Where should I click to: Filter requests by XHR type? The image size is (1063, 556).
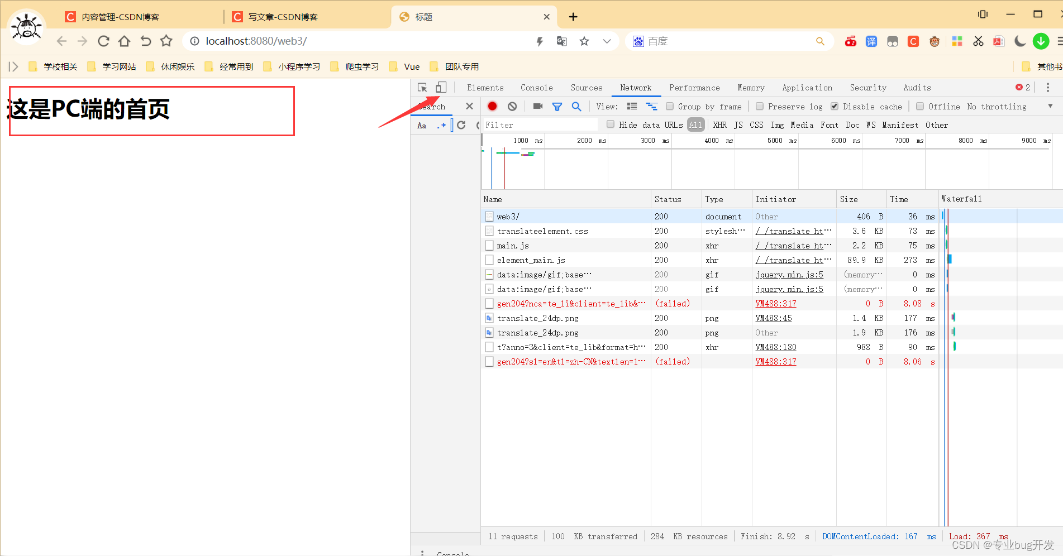pyautogui.click(x=719, y=125)
